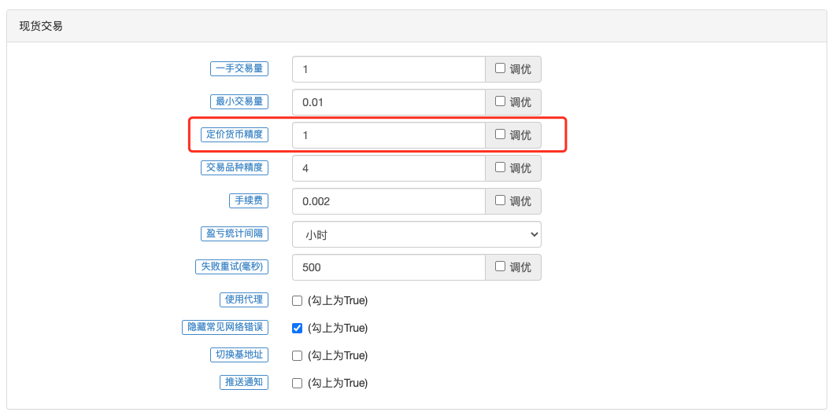Click into the 定价货币精度 input field
The height and width of the screenshot is (419, 836).
(x=388, y=135)
